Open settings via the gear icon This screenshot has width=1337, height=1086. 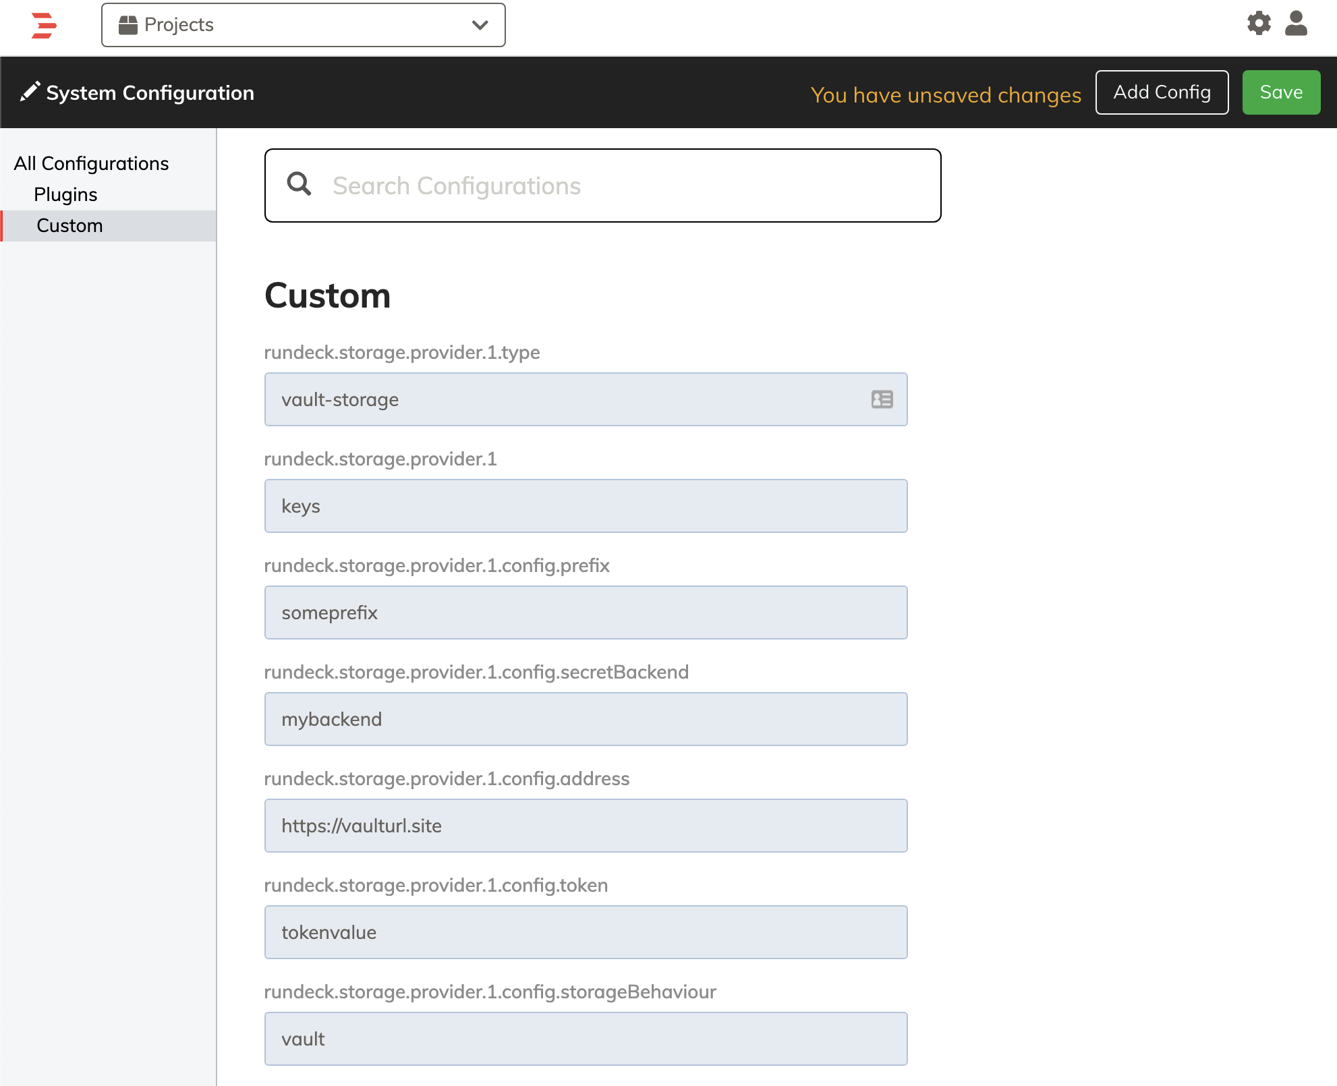[1259, 24]
